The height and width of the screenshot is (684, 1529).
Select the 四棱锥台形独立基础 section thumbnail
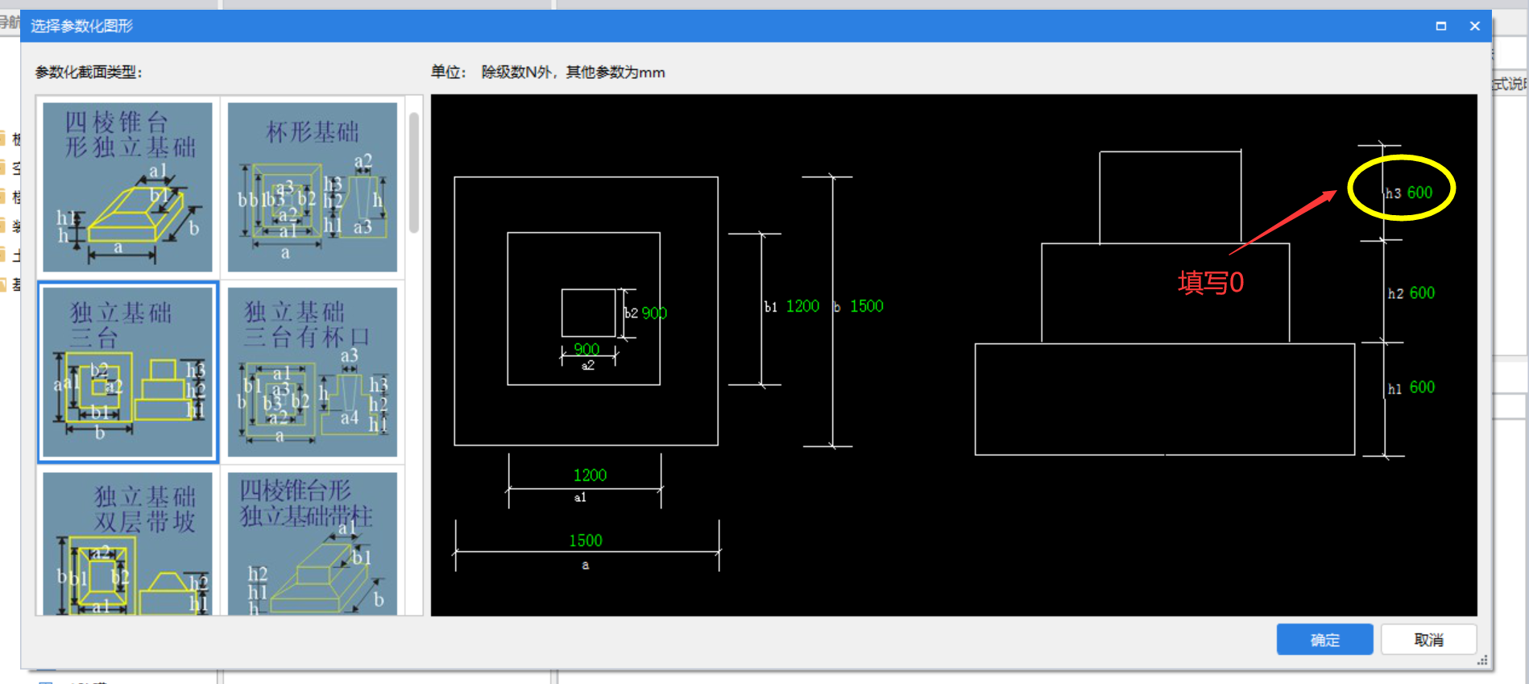pyautogui.click(x=127, y=187)
